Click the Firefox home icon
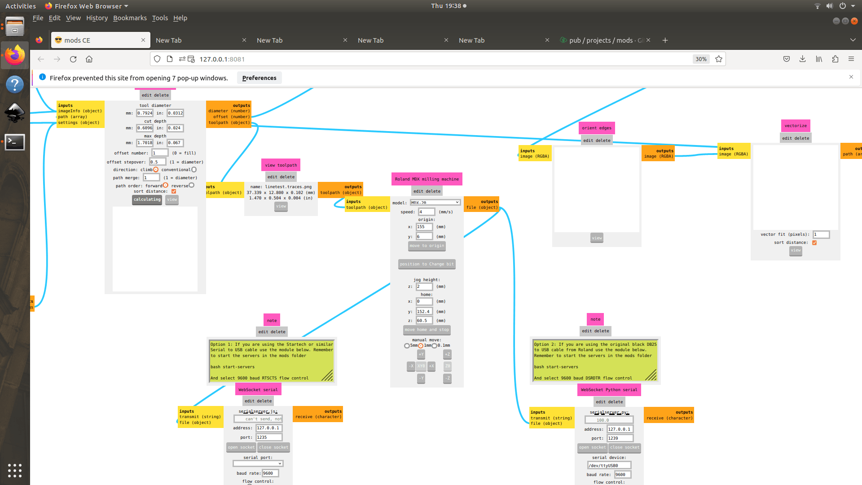 coord(89,59)
